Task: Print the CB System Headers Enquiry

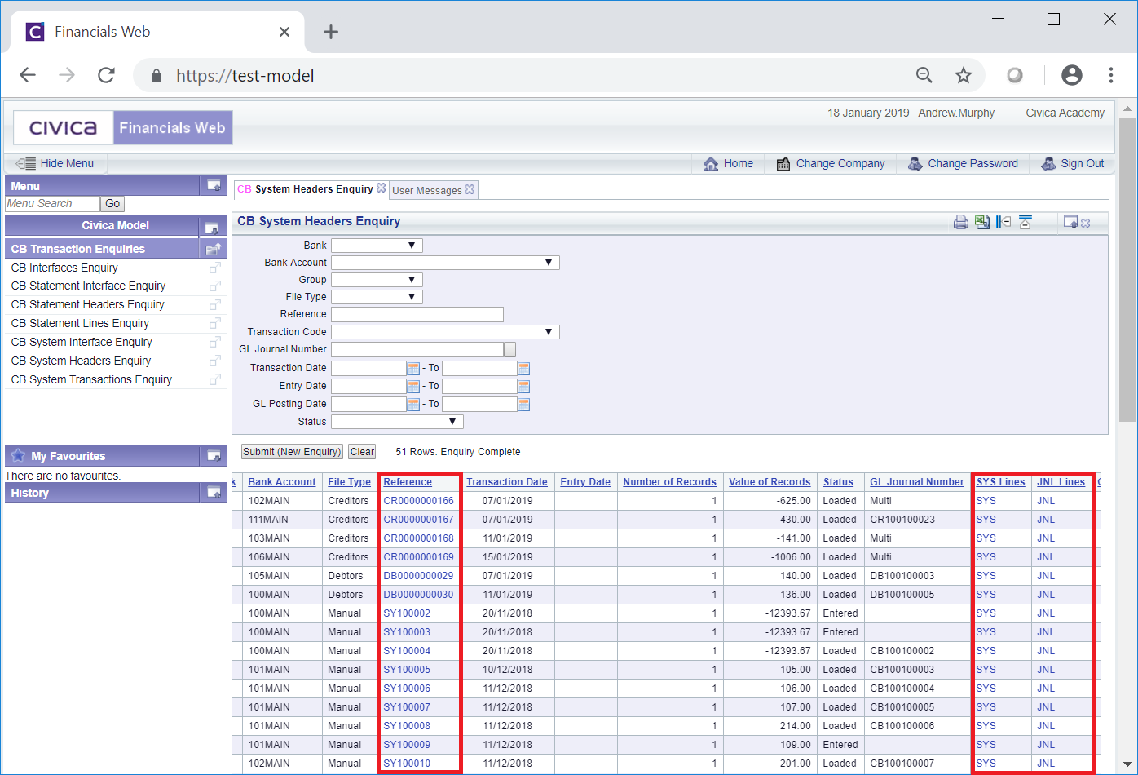Action: coord(961,222)
